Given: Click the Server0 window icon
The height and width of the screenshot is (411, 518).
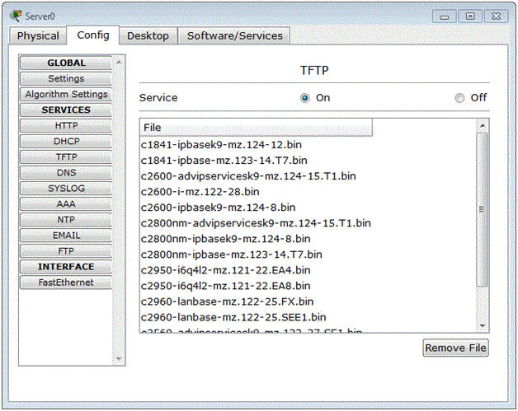Looking at the screenshot, I should 15,16.
